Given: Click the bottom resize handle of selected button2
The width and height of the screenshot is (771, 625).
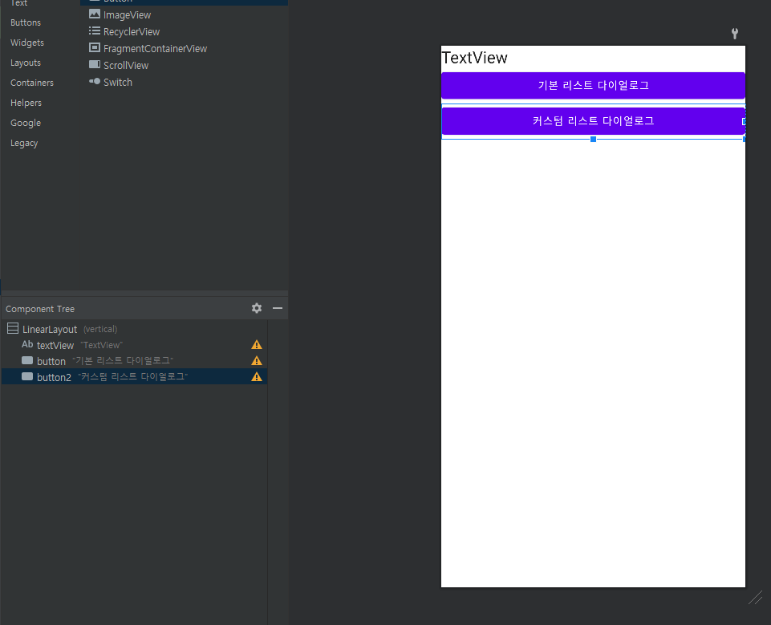Looking at the screenshot, I should [593, 139].
